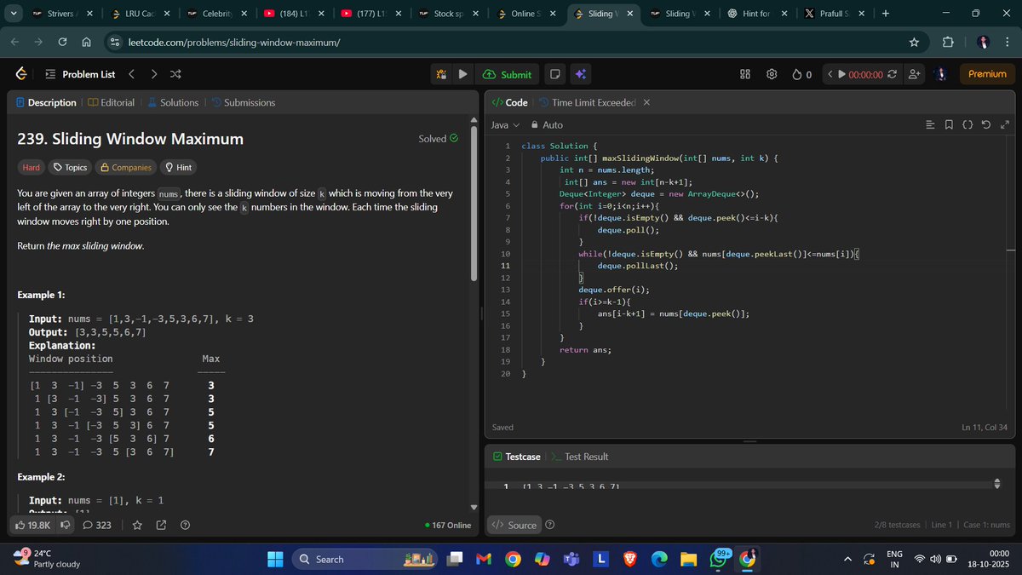Open the Test Result tab

tap(579, 457)
